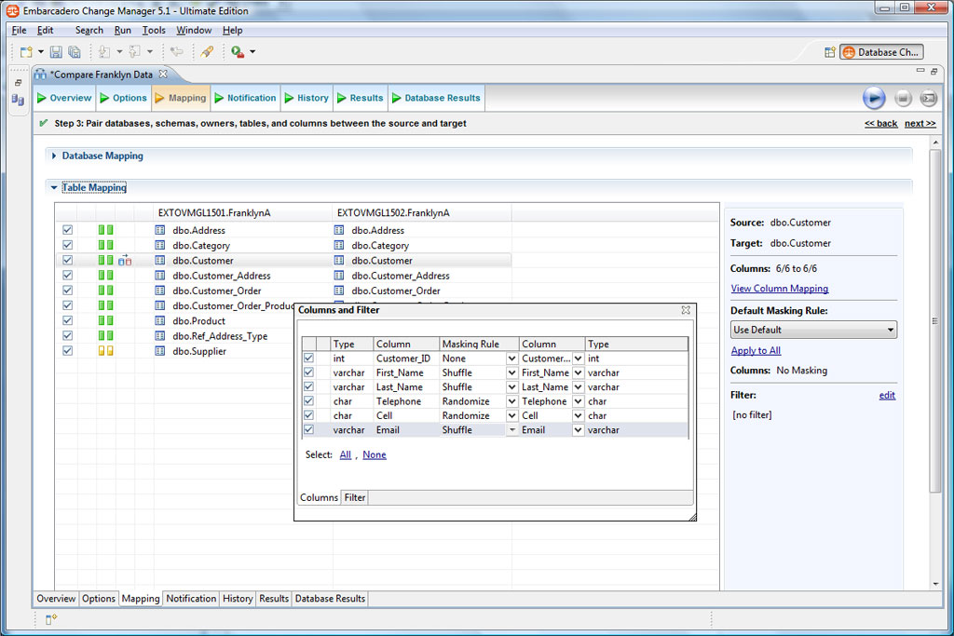Click the source table icon beside dbo.Category
The height and width of the screenshot is (636, 954).
(x=160, y=245)
